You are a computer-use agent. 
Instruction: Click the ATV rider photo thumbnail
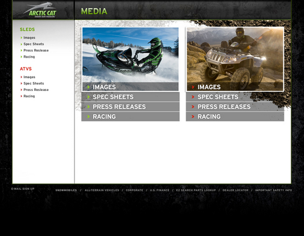tap(235, 55)
